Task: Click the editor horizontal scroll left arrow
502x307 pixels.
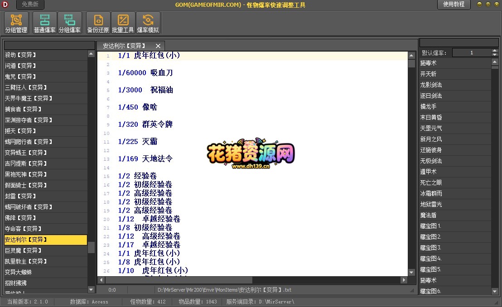Action: click(101, 280)
